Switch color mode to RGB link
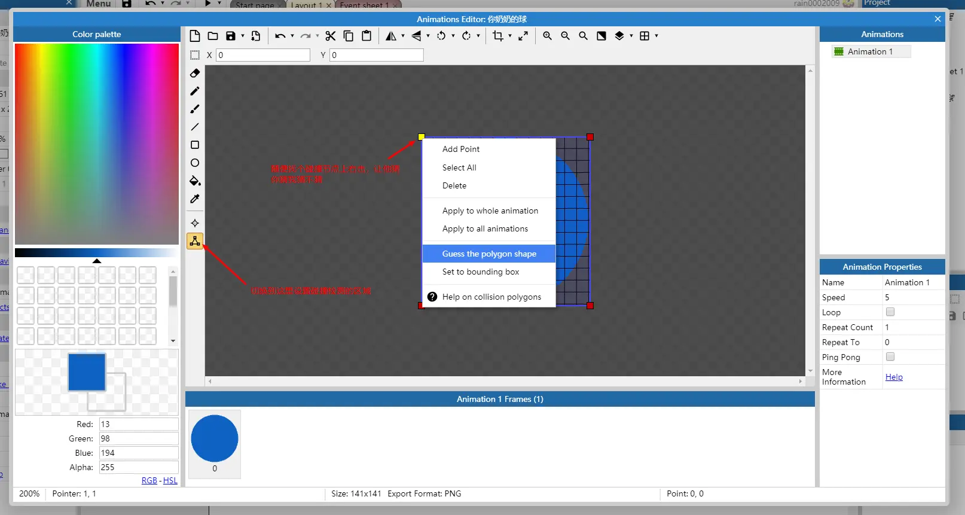 pyautogui.click(x=149, y=480)
